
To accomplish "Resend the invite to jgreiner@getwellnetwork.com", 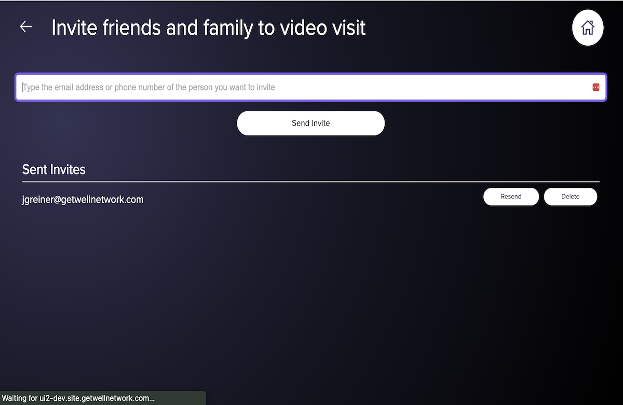I will point(511,197).
